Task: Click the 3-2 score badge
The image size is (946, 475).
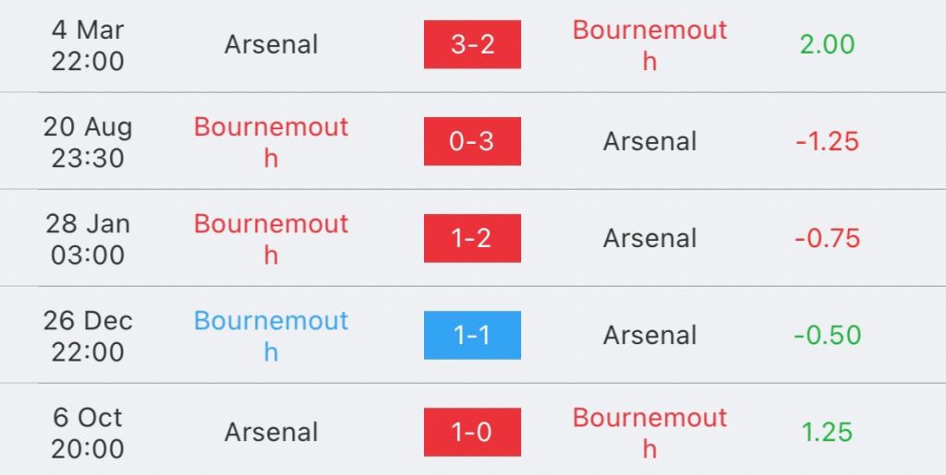Action: (472, 44)
